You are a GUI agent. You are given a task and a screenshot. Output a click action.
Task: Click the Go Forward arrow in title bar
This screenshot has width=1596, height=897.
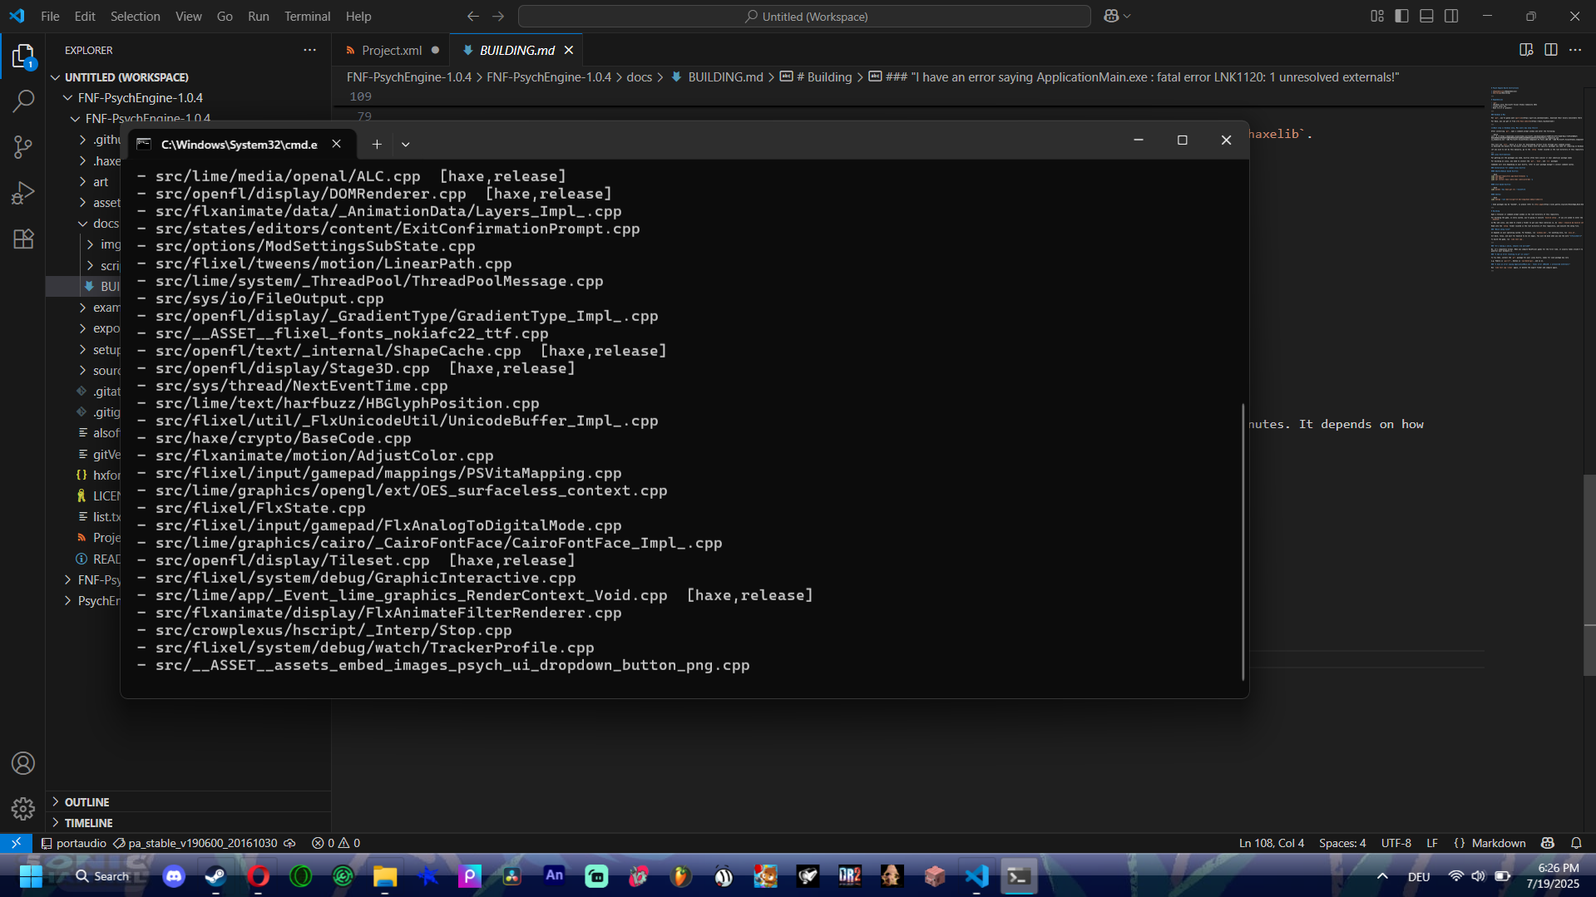coord(498,16)
